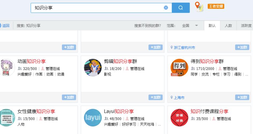Join 剪辑知识分享群 with 加群 button

tap(156, 98)
